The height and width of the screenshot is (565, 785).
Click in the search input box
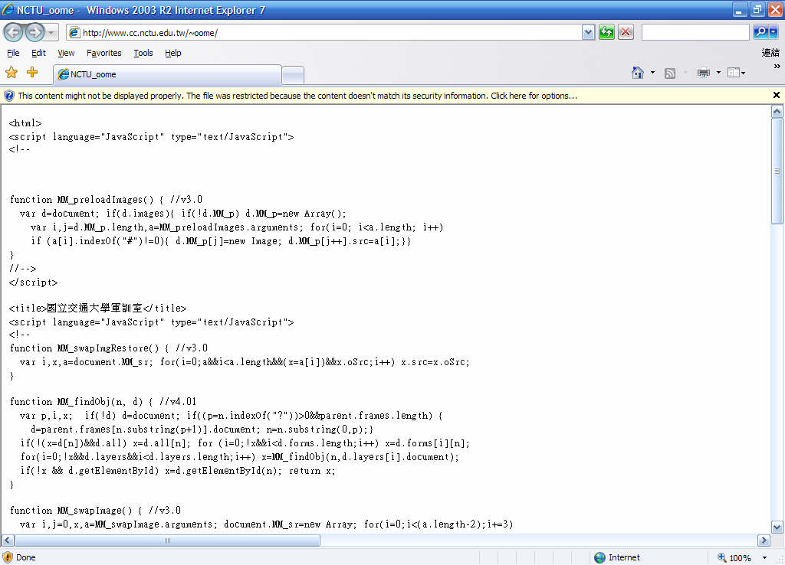pos(695,32)
